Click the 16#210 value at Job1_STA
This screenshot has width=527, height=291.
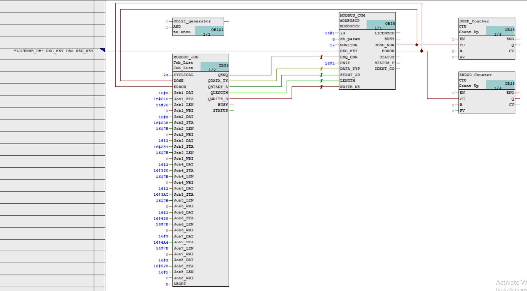(x=161, y=99)
